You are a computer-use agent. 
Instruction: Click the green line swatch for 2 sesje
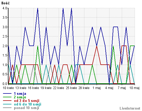click(7, 97)
